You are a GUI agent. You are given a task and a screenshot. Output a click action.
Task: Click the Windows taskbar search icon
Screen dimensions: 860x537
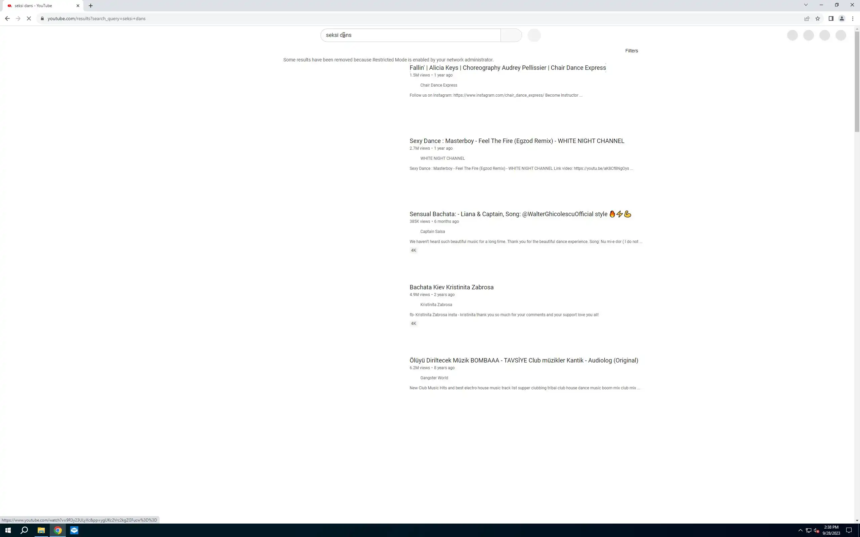(24, 530)
